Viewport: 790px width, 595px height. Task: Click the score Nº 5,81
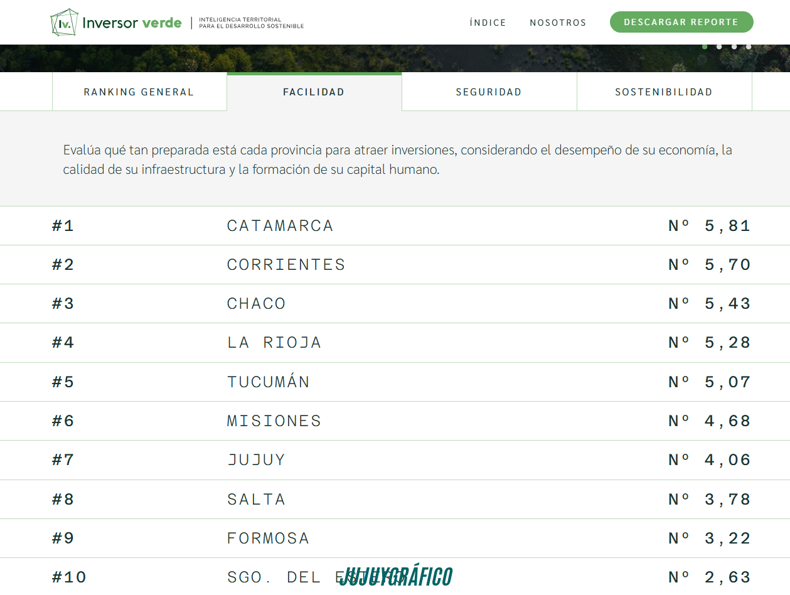coord(710,226)
